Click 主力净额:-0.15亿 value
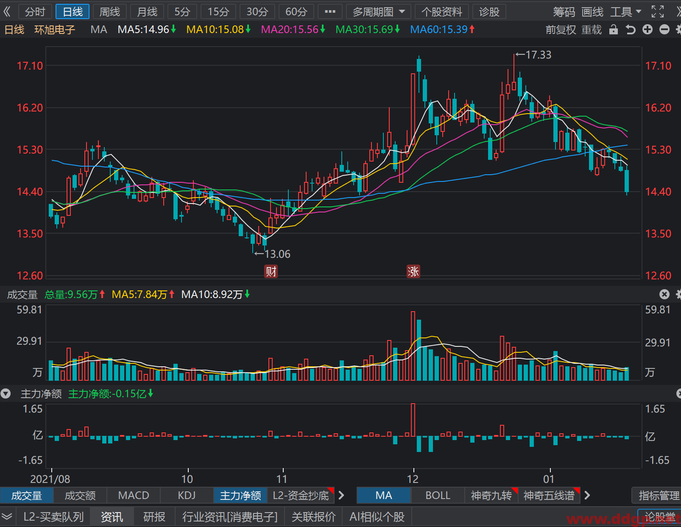681x527 pixels. pos(111,394)
